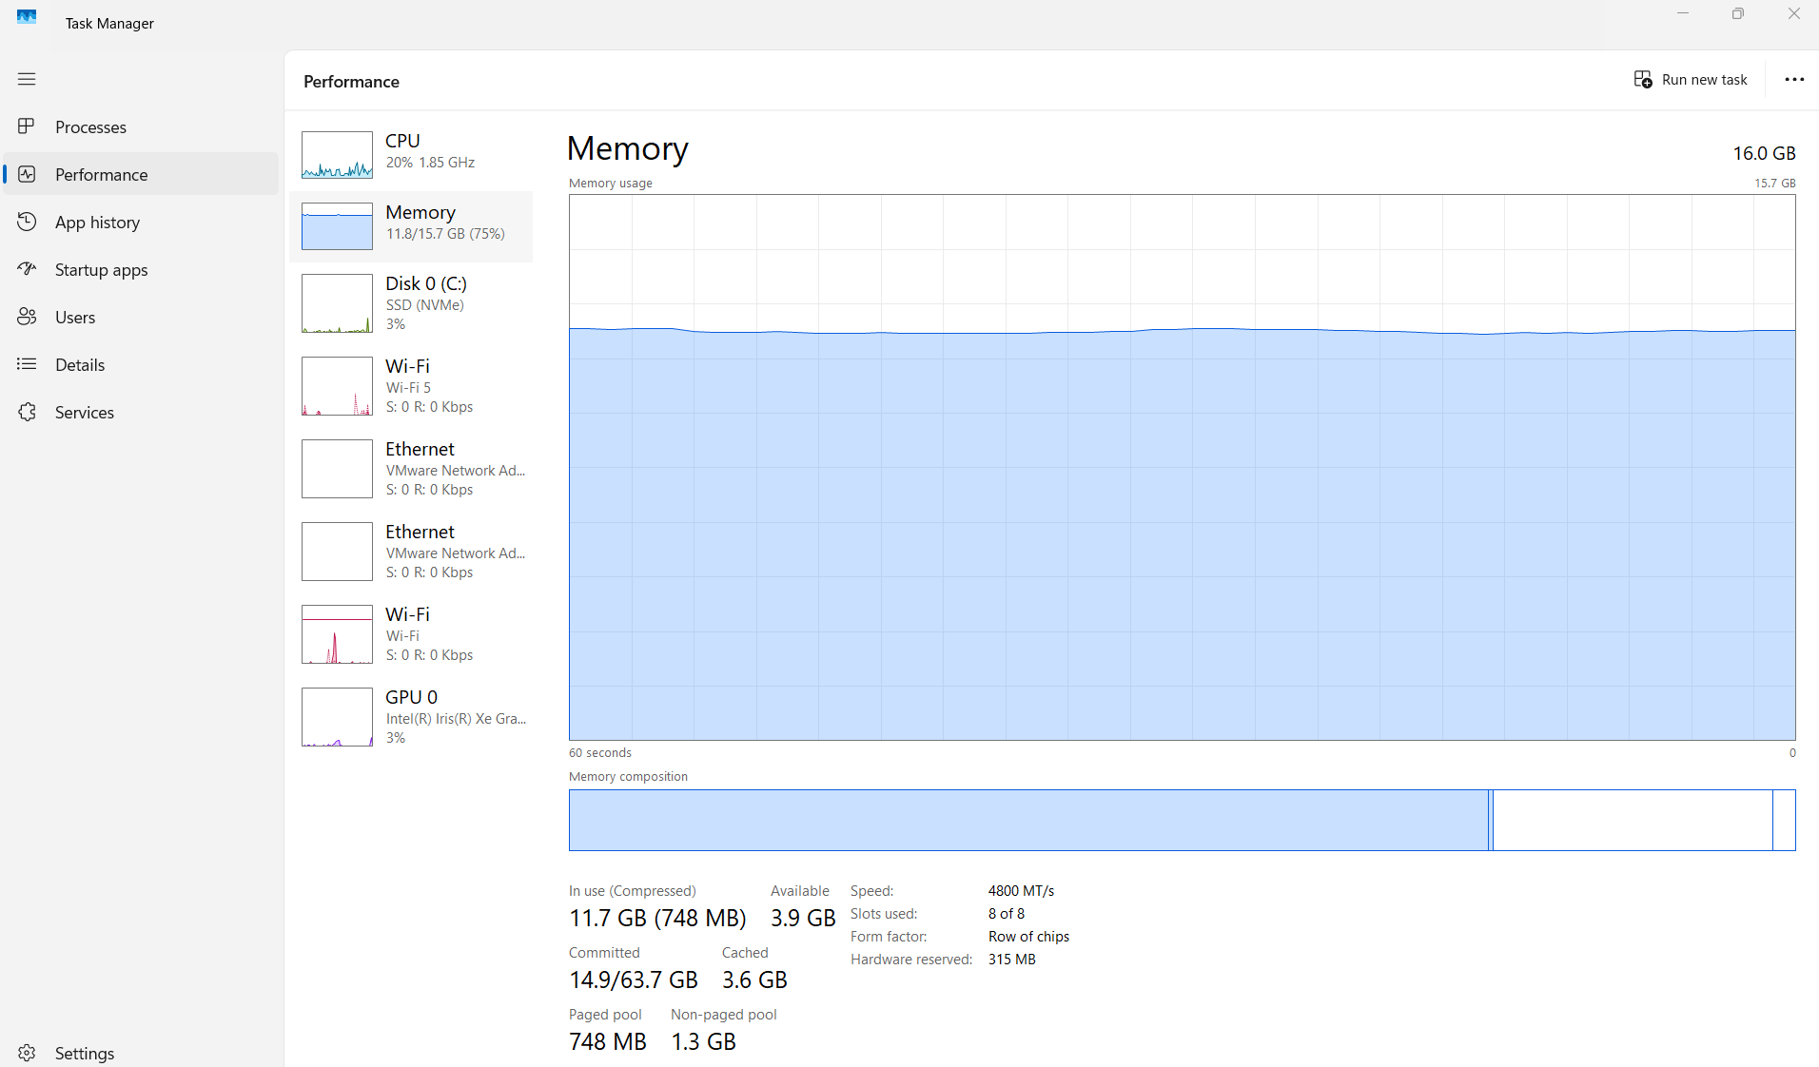Click the Memory composition label

[628, 777]
